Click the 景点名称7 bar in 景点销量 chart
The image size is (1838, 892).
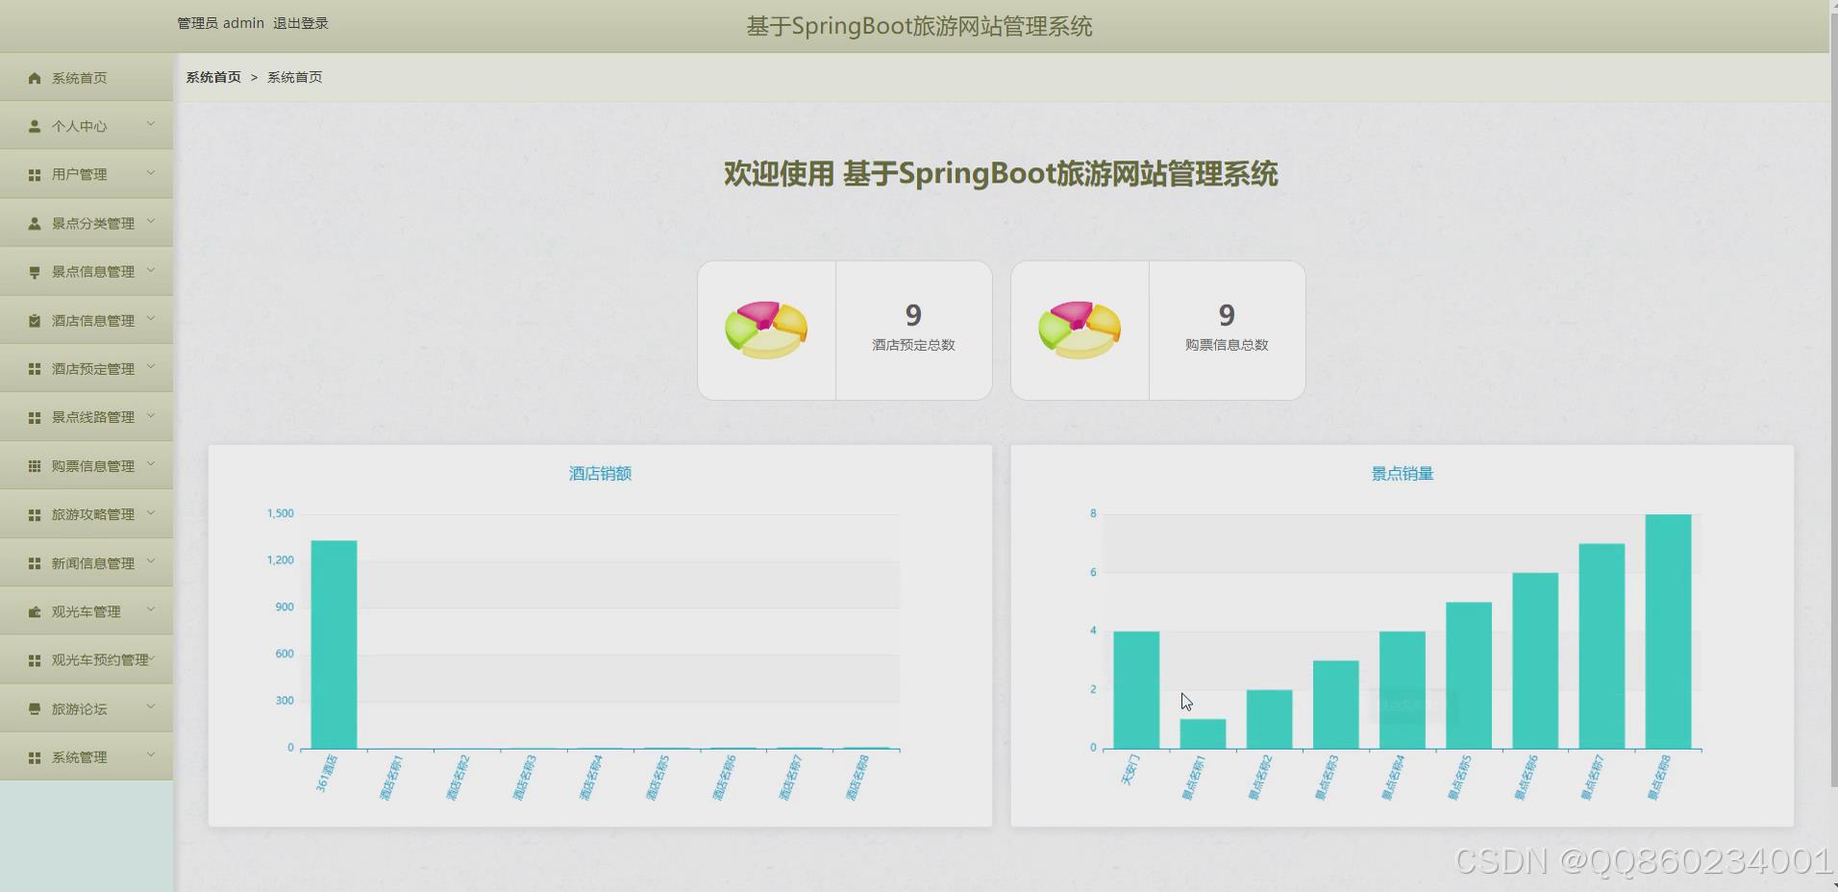point(1602,646)
